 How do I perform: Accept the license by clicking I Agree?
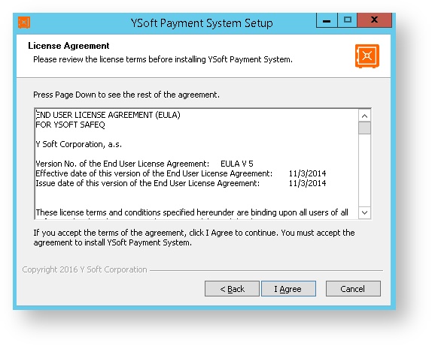coord(288,288)
